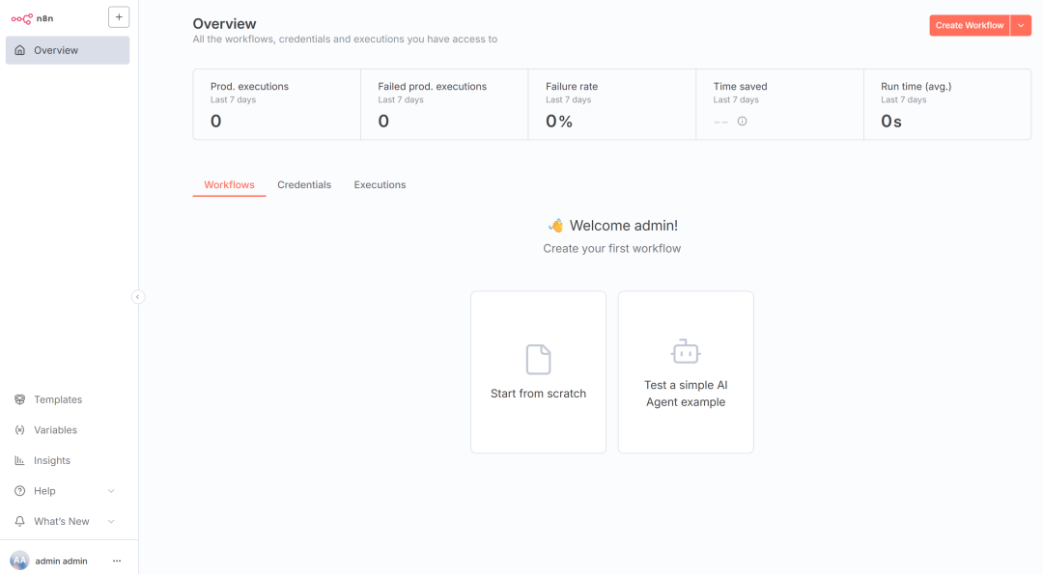Click the Prod. executions stat card
Viewport: 1043px width, 574px height.
tap(277, 104)
